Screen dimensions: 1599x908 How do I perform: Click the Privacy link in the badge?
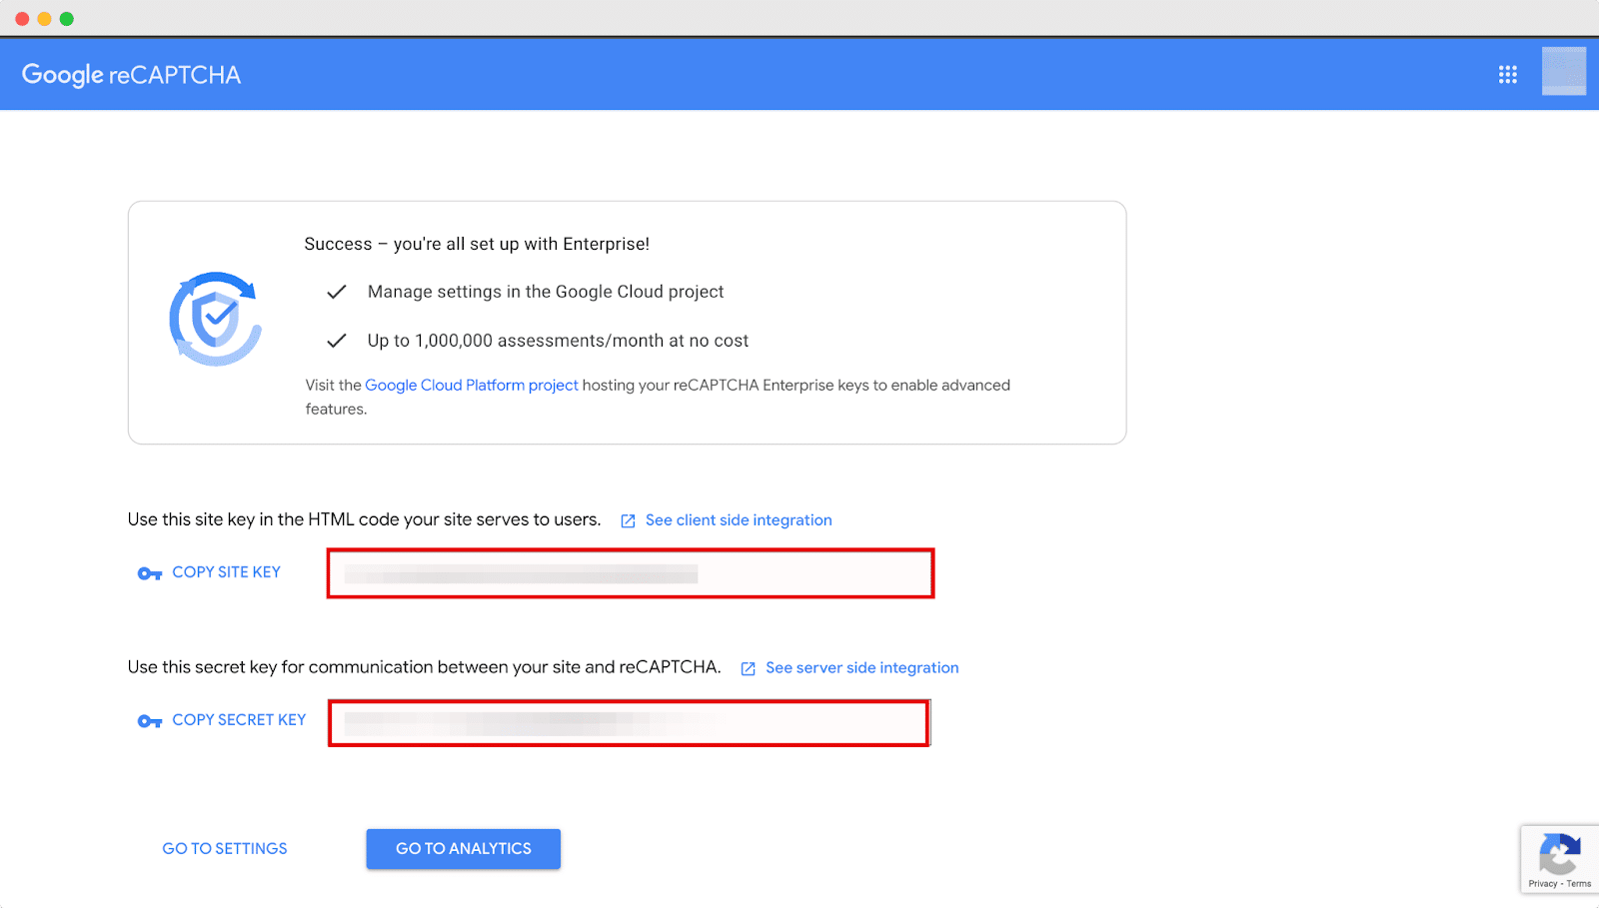tap(1541, 883)
